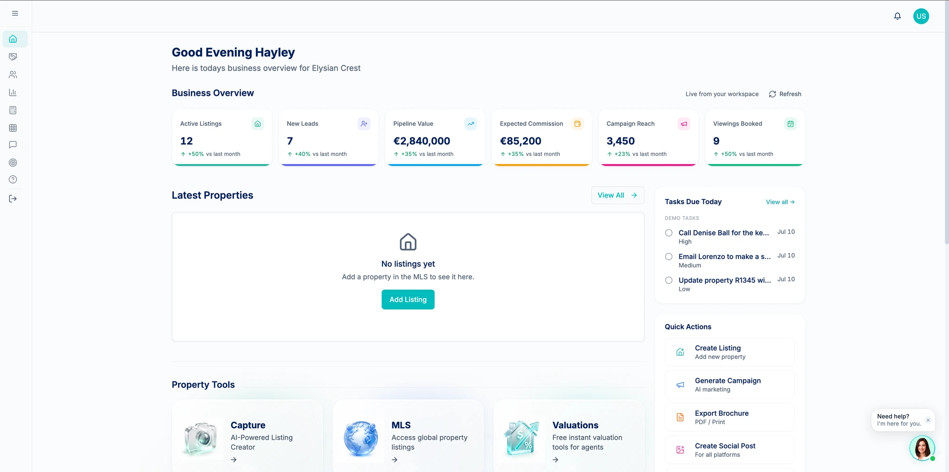Select Generate Campaign quick action
949x472 pixels.
coord(729,385)
